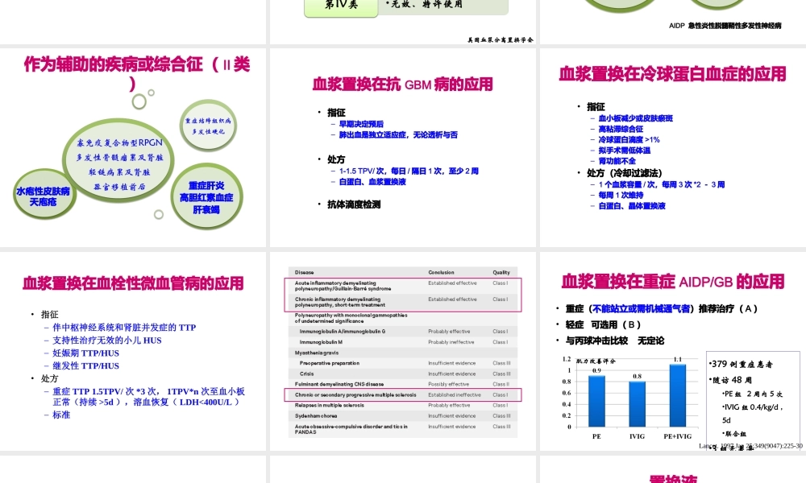Click the Myasthenia gravis row in the table
806x483 pixels.
point(317,351)
